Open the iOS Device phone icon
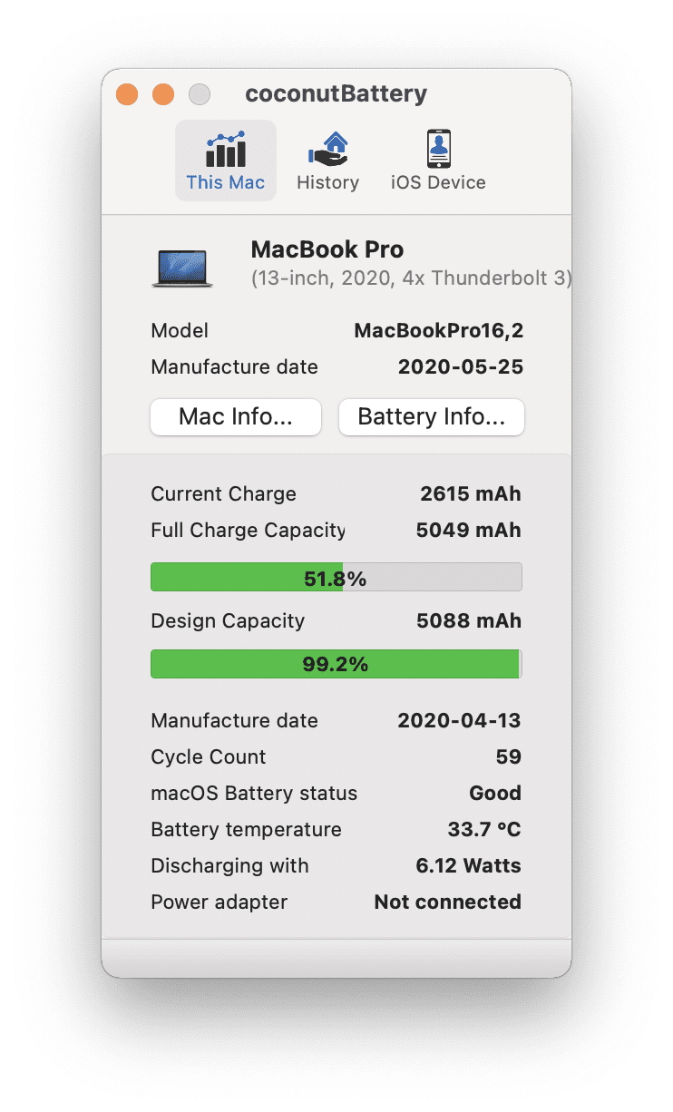 [x=438, y=149]
